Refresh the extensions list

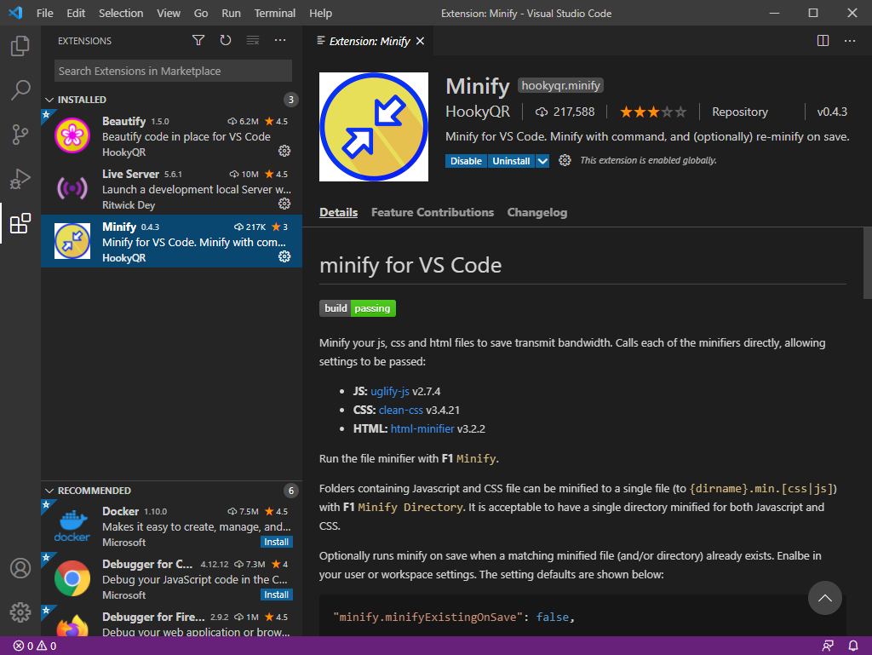point(225,40)
